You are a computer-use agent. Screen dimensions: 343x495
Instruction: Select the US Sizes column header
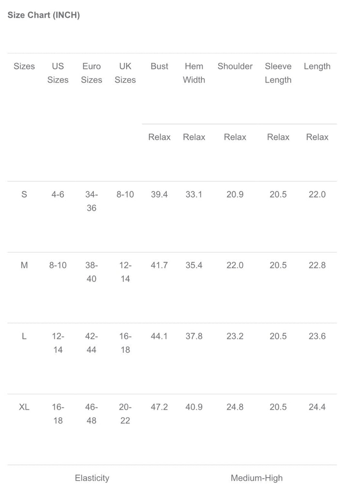(58, 73)
